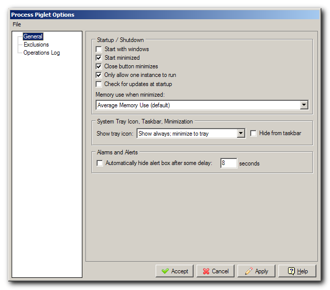Viewport: 330px width, 290px height.
Task: Click 'System Tray Icon, Taskbar, Minimization' group title
Action: (145, 121)
